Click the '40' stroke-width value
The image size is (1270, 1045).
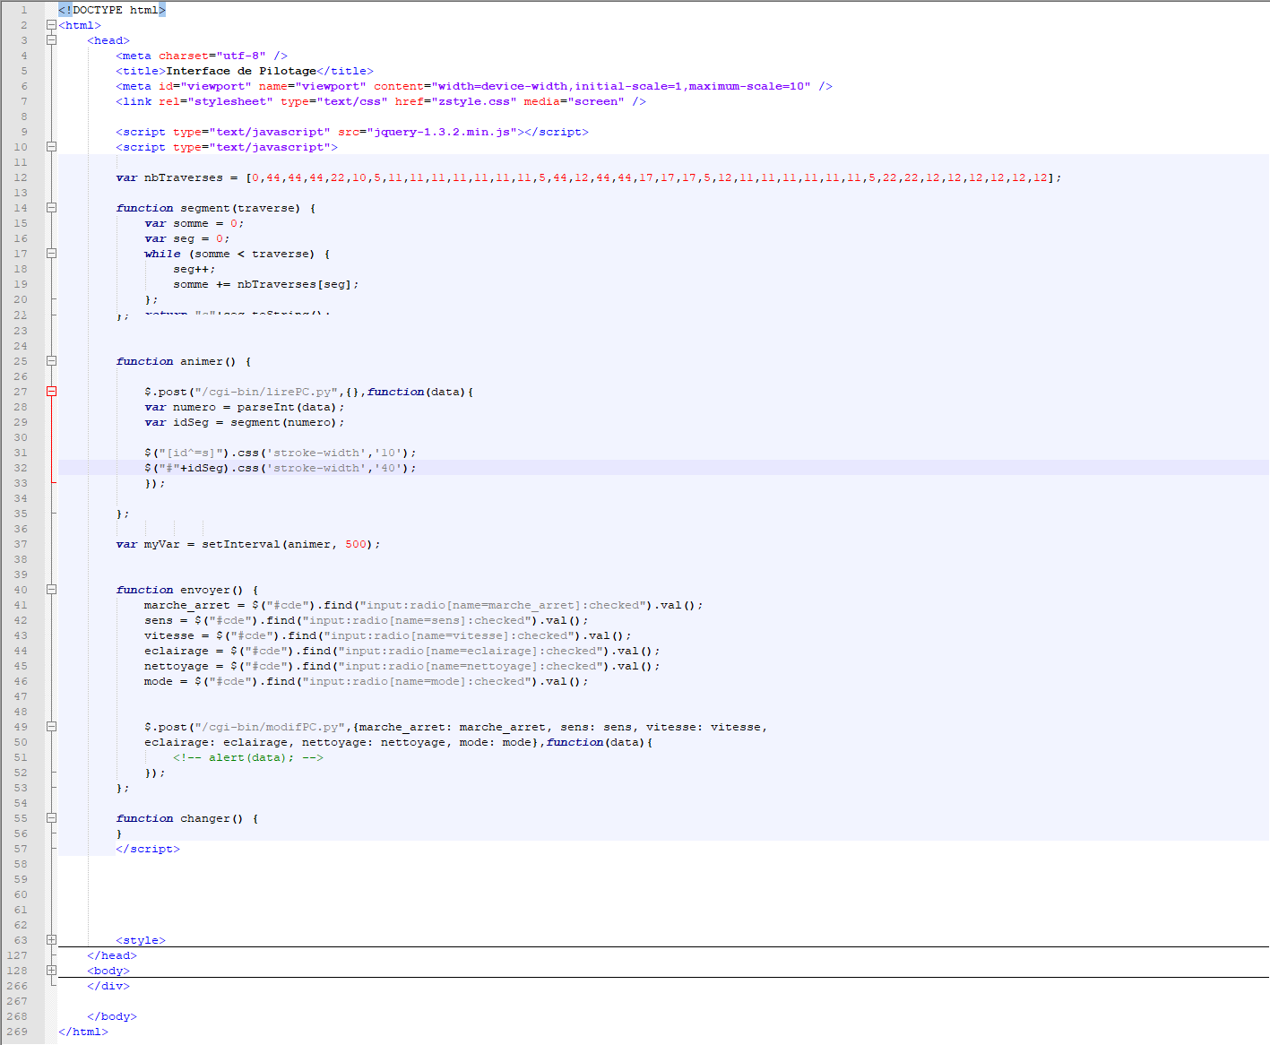(388, 468)
